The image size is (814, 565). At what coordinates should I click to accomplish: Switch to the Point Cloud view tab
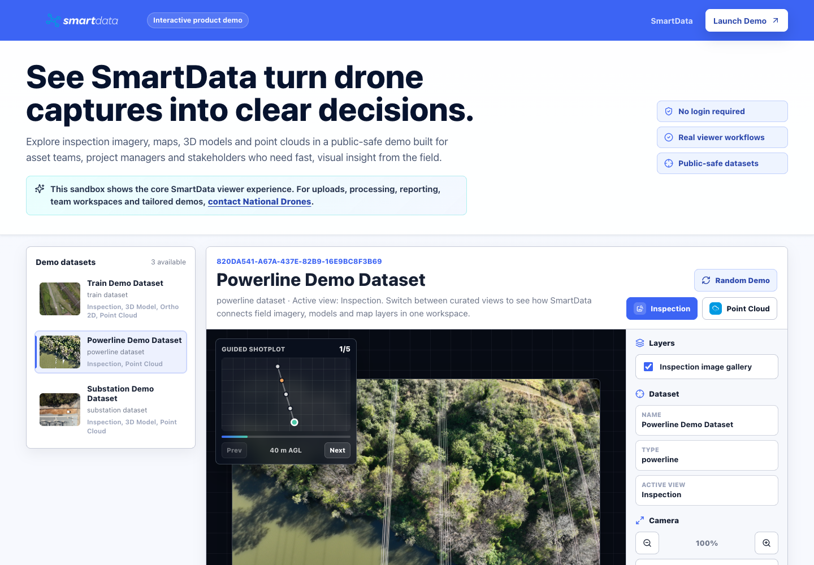coord(739,308)
